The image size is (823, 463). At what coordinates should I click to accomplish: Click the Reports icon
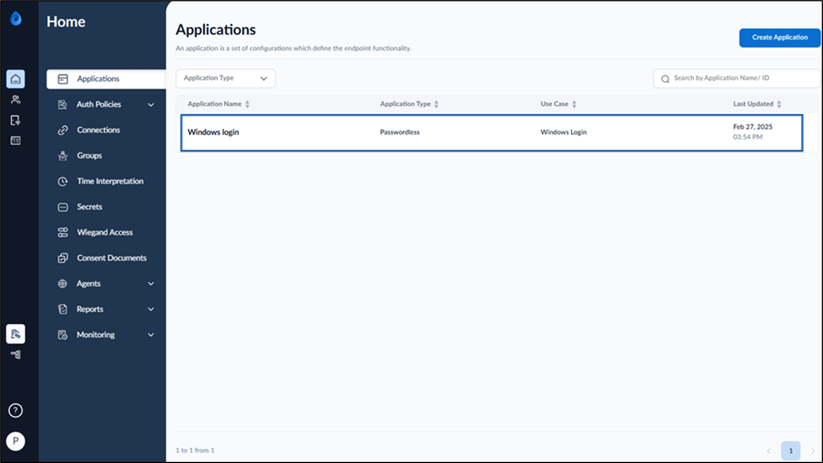point(63,309)
